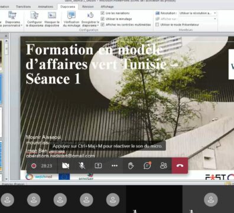This screenshot has height=213, width=234.
Task: Turn on the camera in meeting bar
Action: tap(66, 166)
